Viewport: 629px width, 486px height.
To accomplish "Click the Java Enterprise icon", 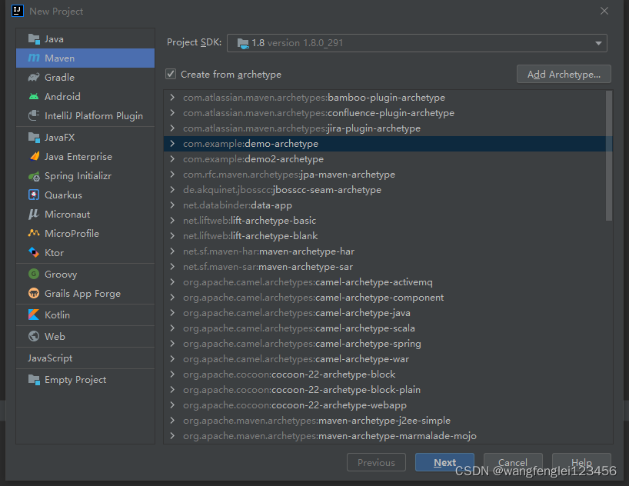I will click(x=34, y=156).
